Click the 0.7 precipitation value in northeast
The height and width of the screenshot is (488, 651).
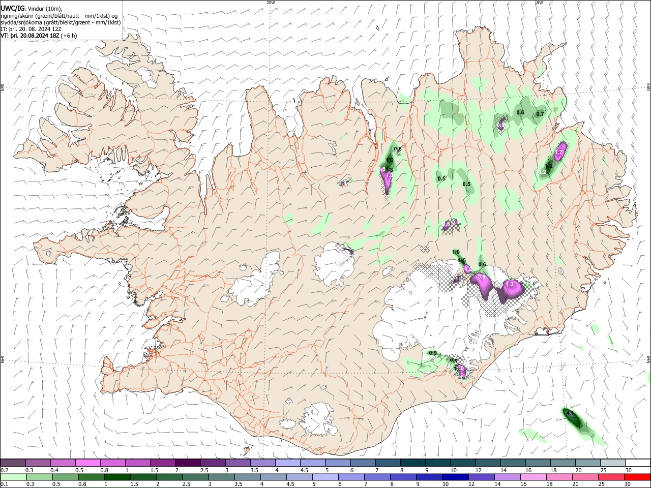coord(540,114)
